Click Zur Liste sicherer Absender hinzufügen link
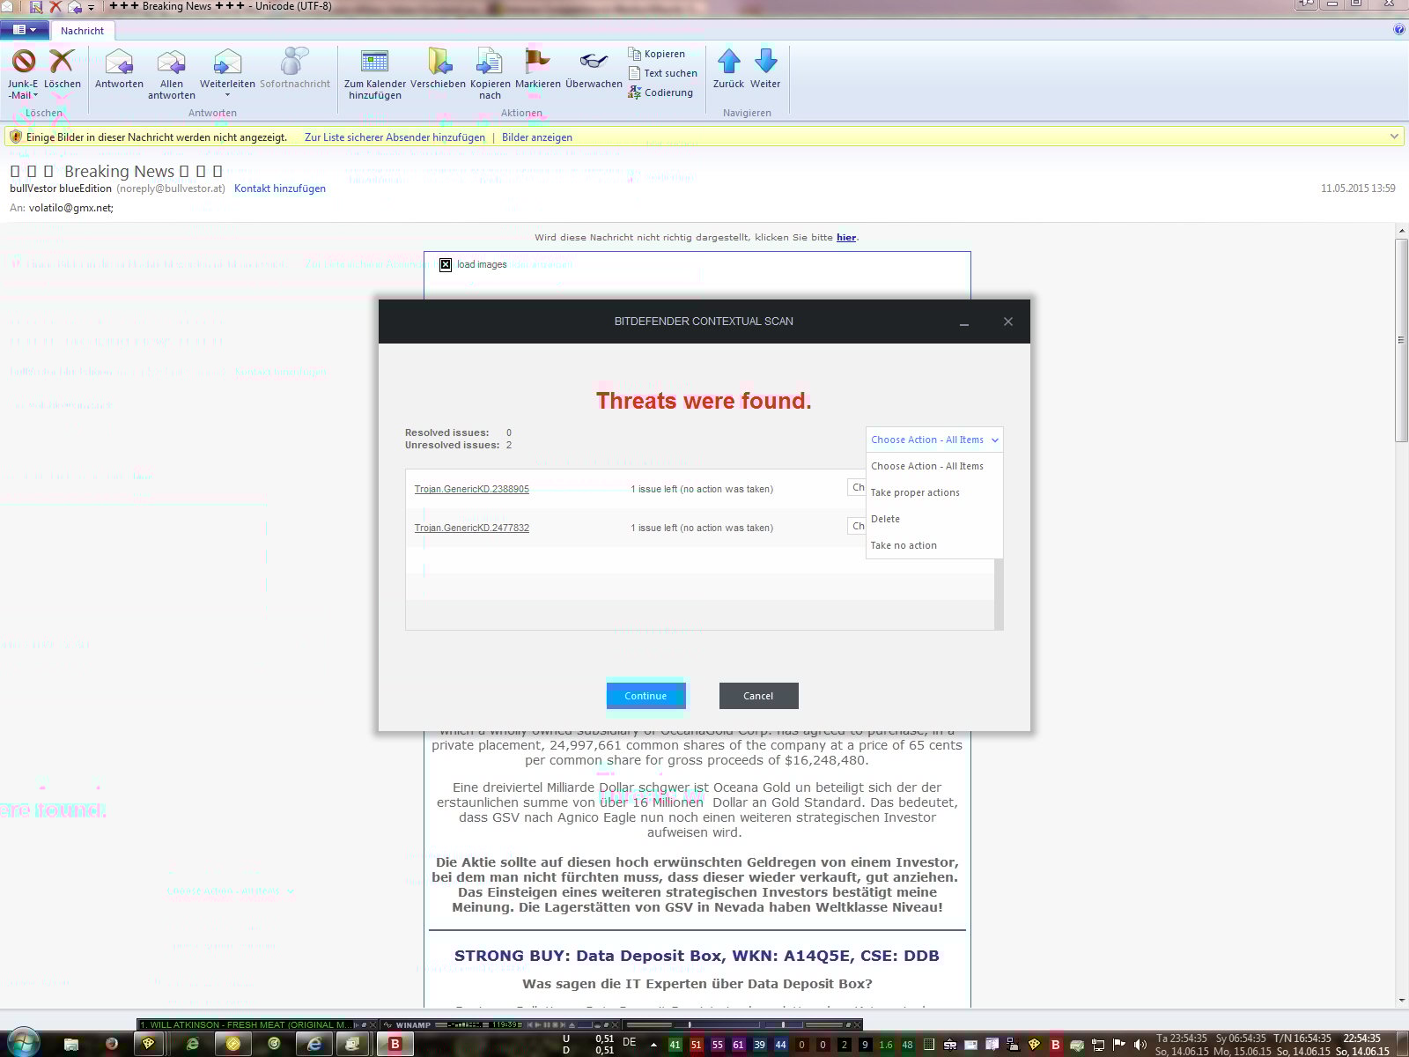The width and height of the screenshot is (1409, 1057). click(395, 137)
